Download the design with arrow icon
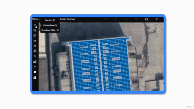 coord(157,19)
